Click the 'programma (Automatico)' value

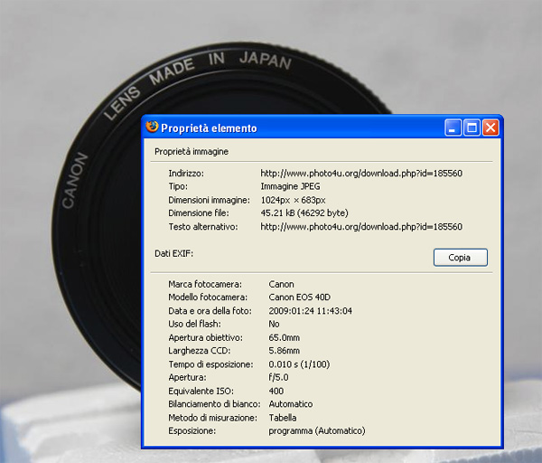click(x=317, y=431)
